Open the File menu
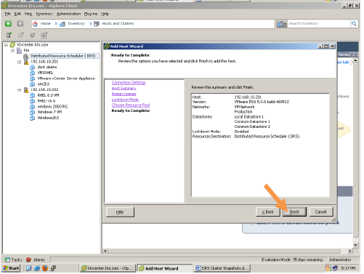The height and width of the screenshot is (274, 364). point(8,14)
